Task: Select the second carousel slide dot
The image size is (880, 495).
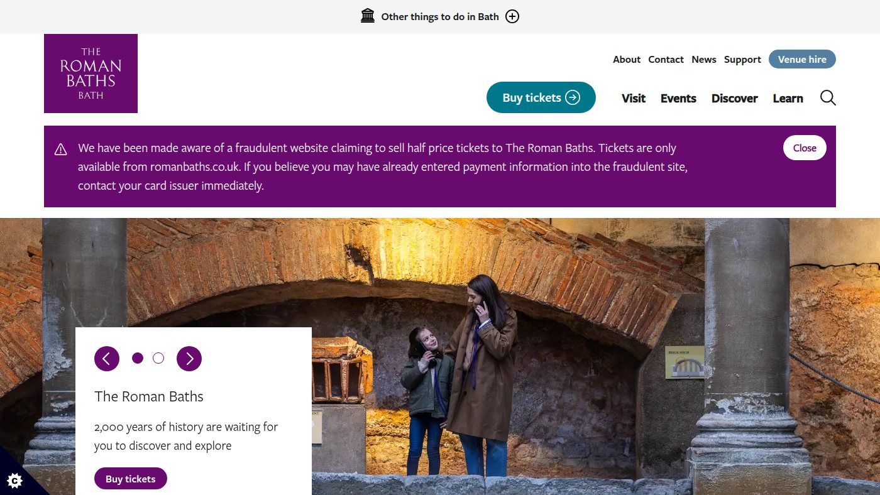Action: (158, 358)
